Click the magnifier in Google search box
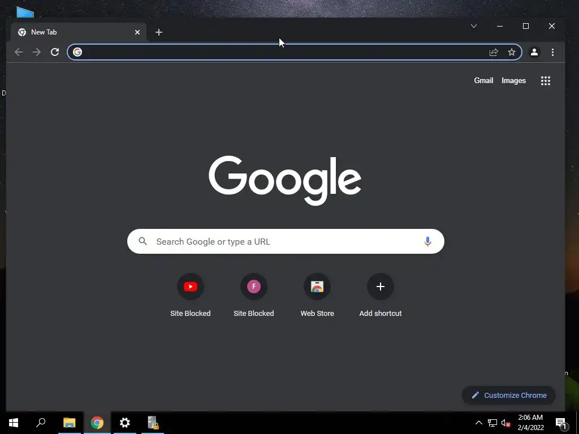The height and width of the screenshot is (434, 579). click(x=143, y=241)
